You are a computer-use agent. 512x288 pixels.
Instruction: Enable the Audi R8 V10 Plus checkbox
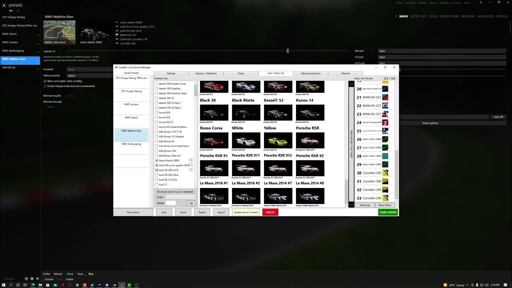157,180
